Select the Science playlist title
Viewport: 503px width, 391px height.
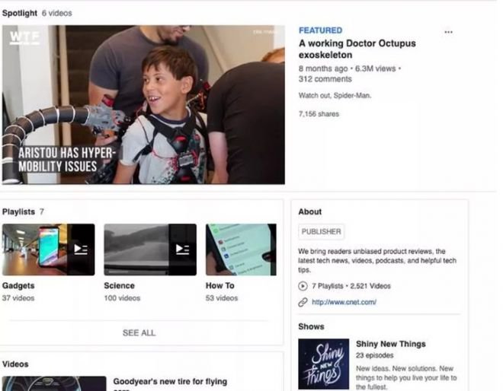pos(120,286)
